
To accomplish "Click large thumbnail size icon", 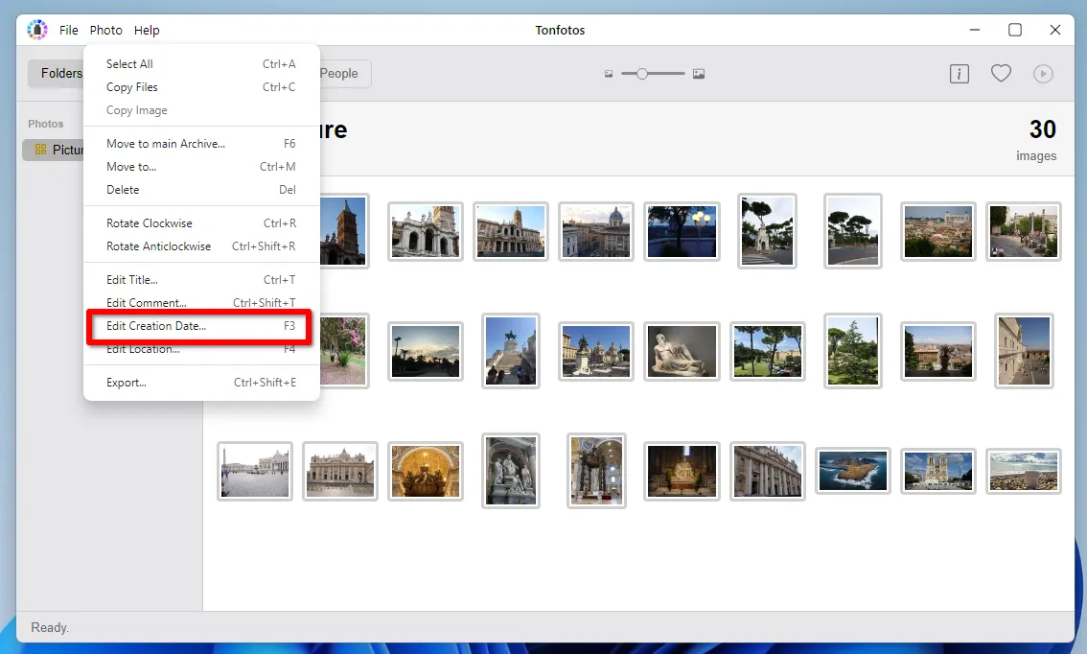I will 699,74.
